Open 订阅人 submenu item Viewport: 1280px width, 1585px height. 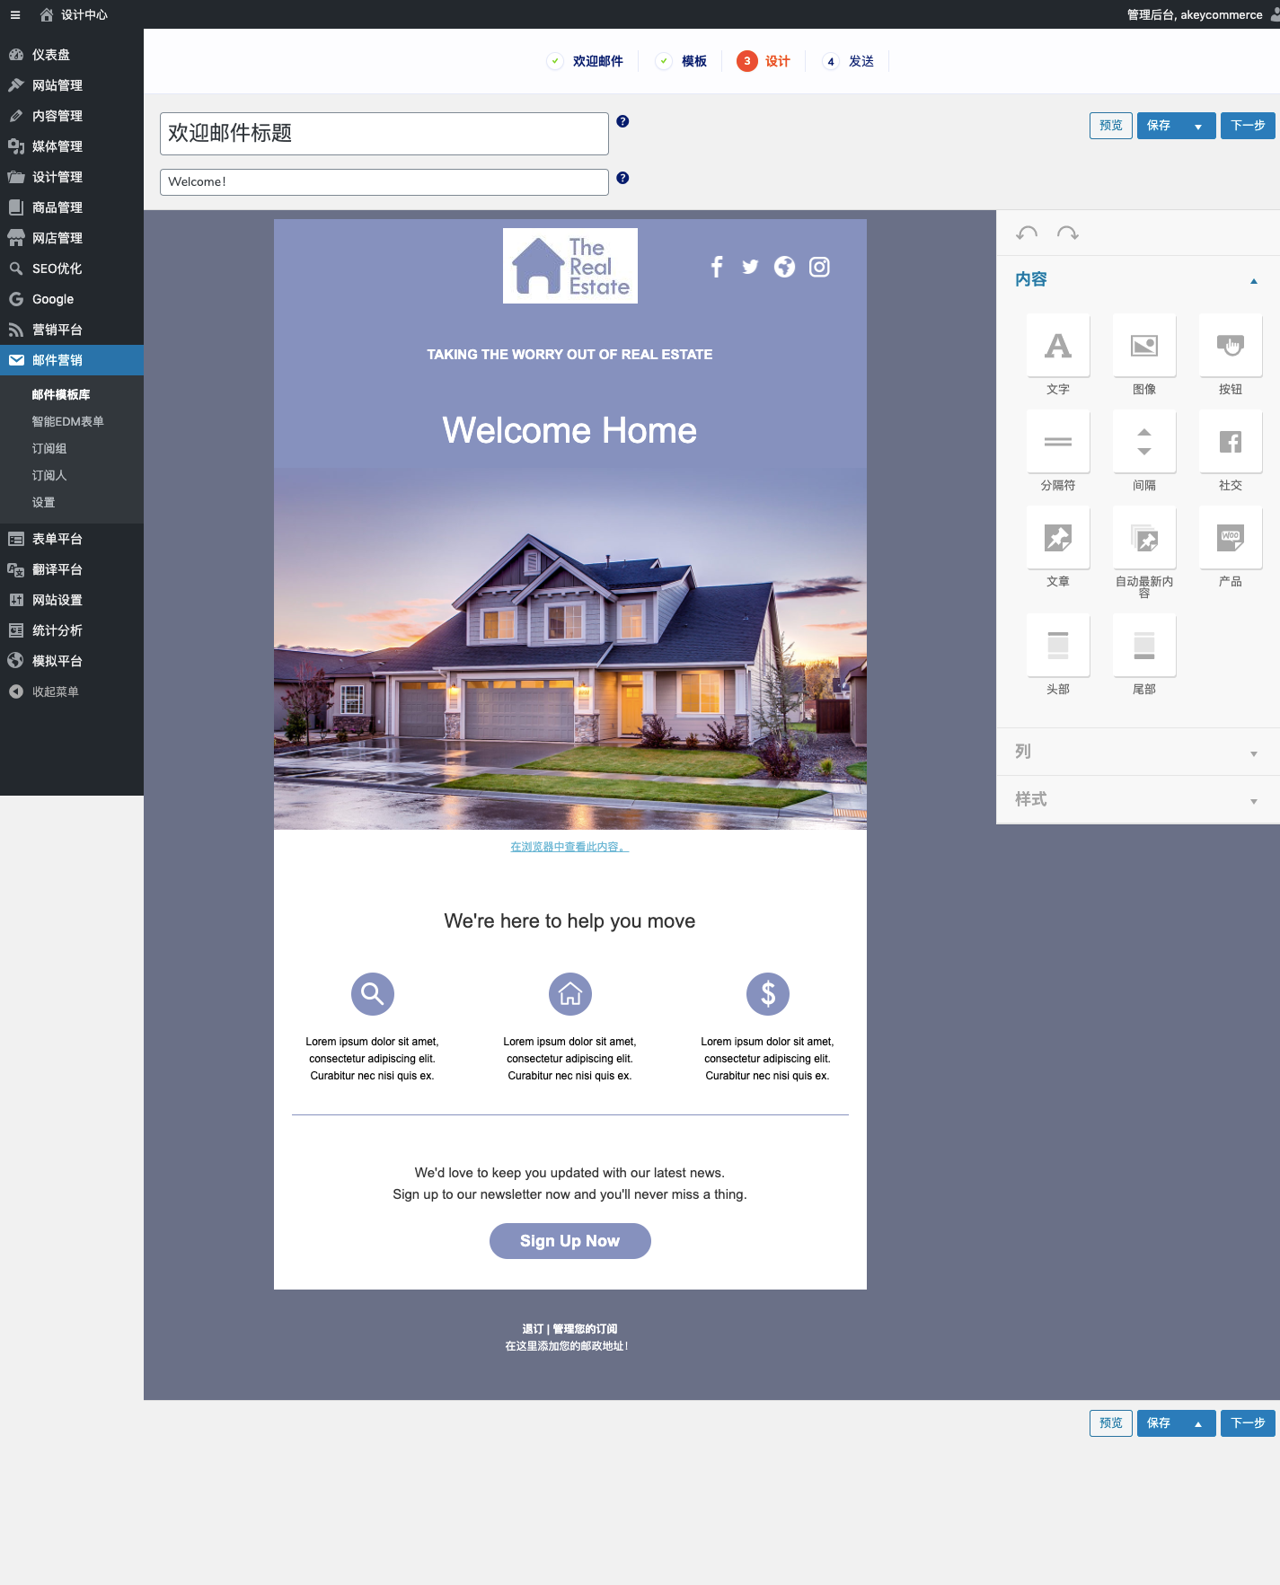tap(49, 475)
